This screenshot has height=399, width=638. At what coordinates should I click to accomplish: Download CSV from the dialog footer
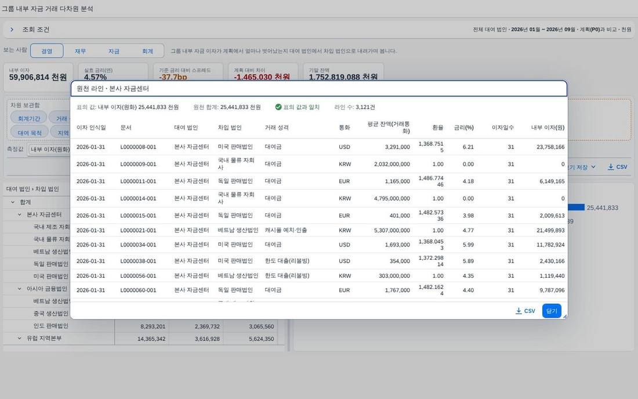coord(525,311)
